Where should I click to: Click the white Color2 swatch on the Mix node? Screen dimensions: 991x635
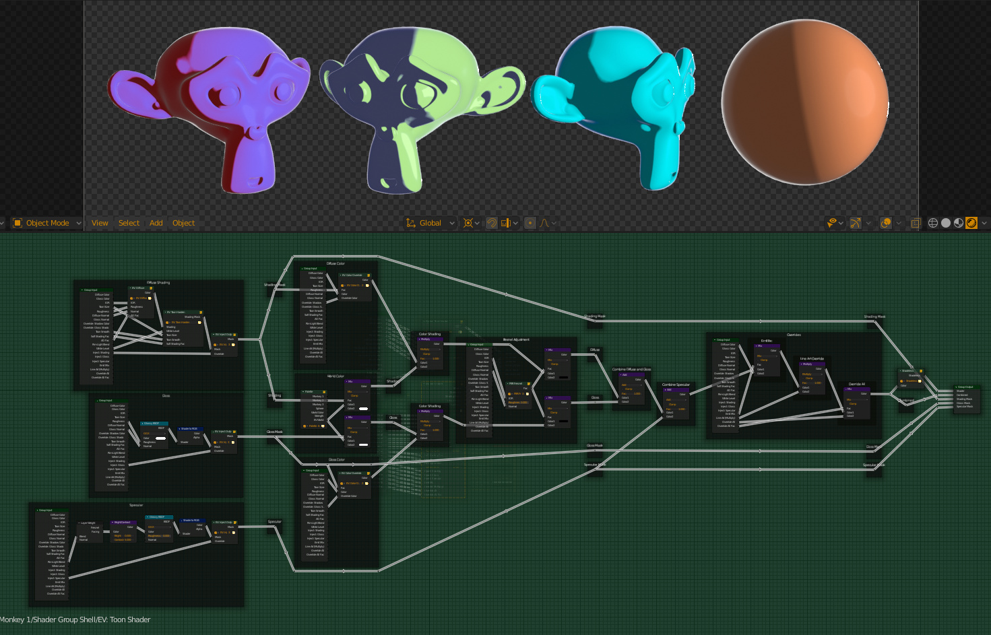click(363, 409)
